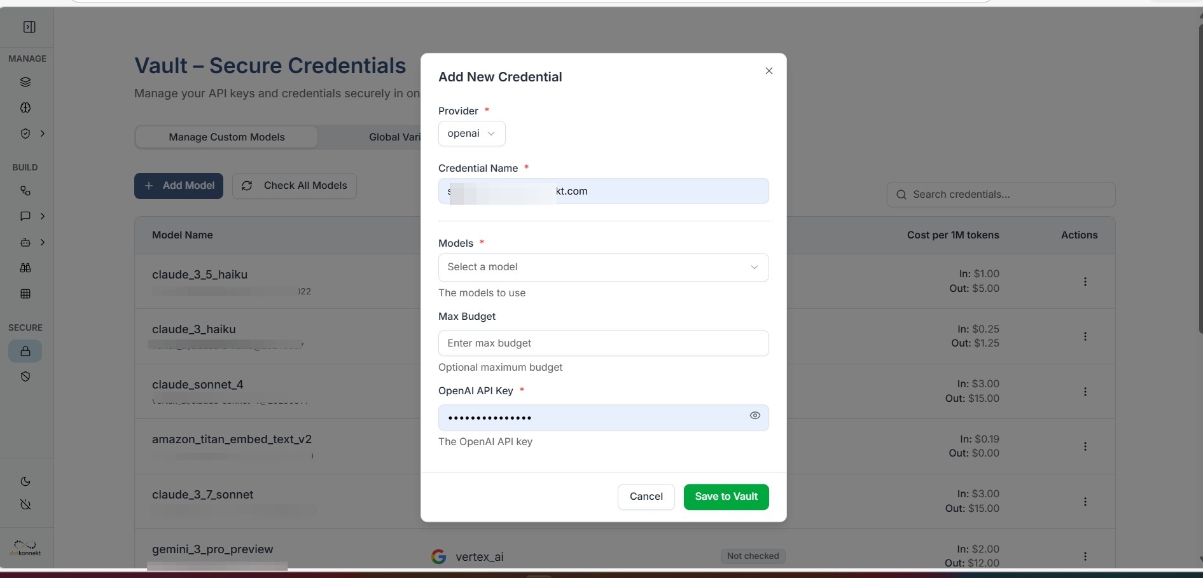Click the Enter max budget field

point(603,343)
